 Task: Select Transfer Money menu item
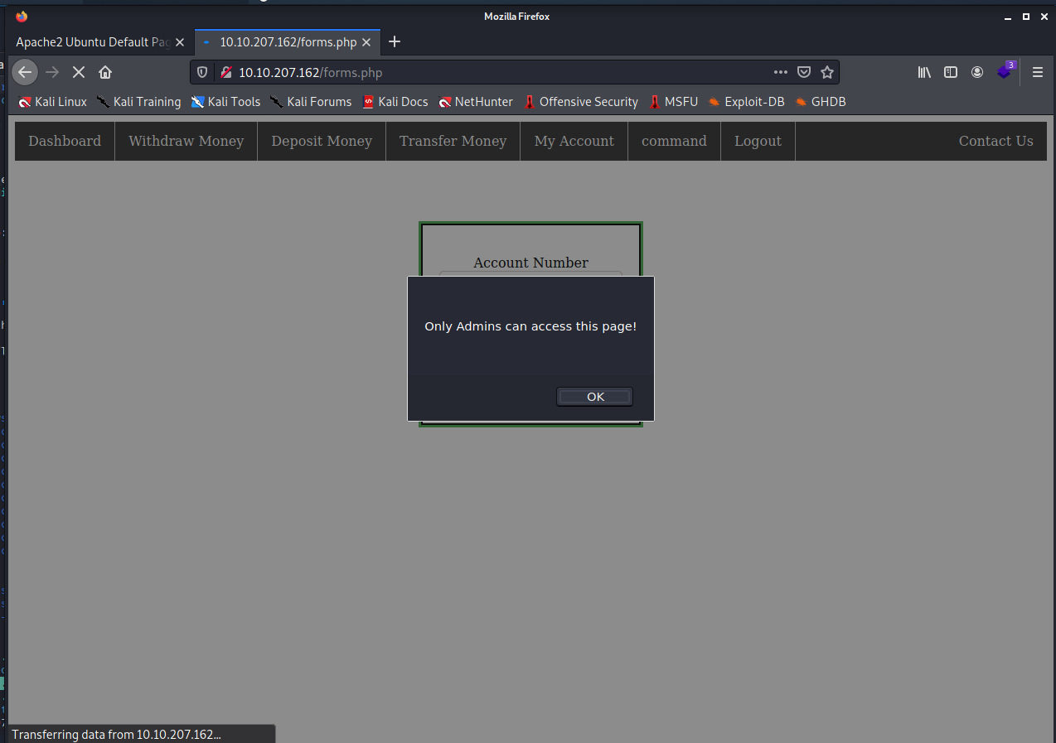[453, 141]
